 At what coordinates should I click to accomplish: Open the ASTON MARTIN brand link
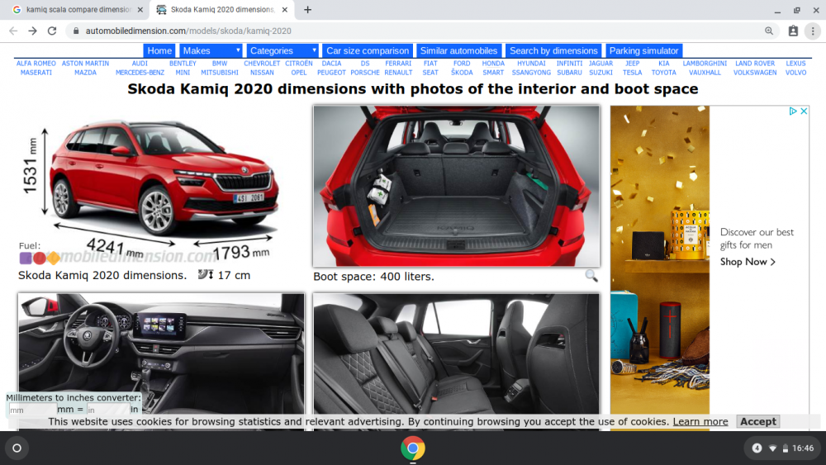click(85, 64)
